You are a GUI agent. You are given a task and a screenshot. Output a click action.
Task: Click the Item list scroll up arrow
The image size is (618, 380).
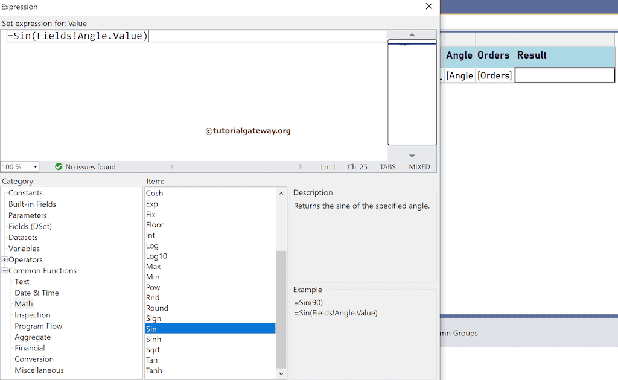point(281,194)
